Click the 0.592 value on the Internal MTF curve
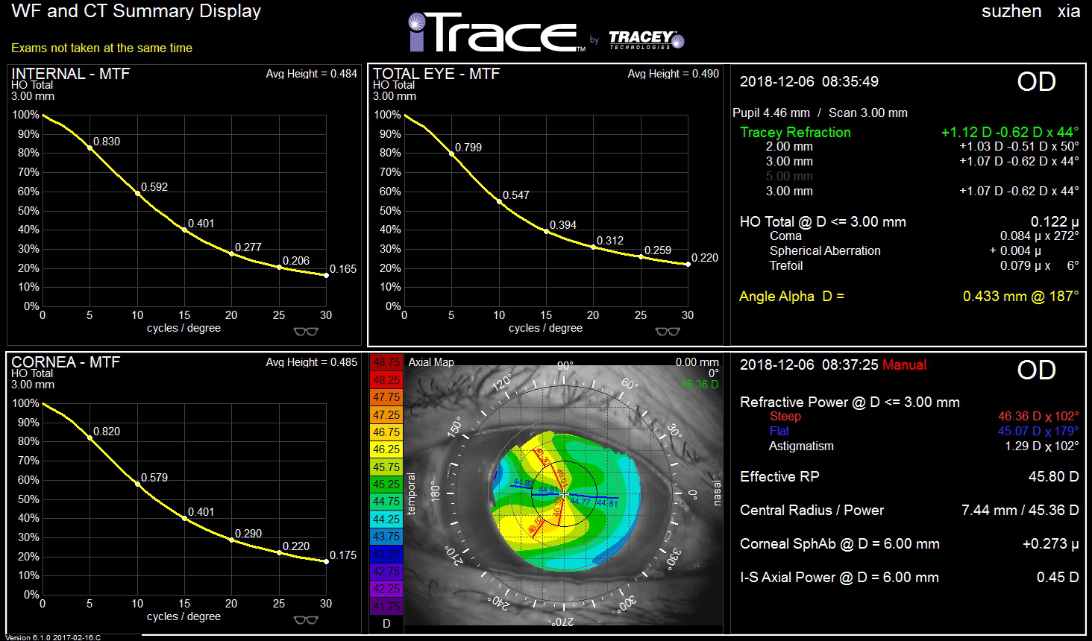This screenshot has height=641, width=1092. (154, 187)
